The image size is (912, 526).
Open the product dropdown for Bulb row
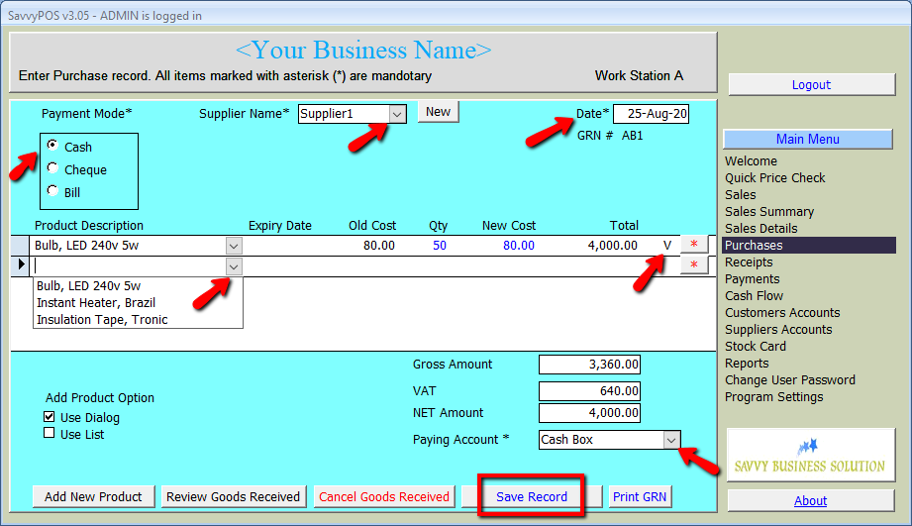pos(234,246)
